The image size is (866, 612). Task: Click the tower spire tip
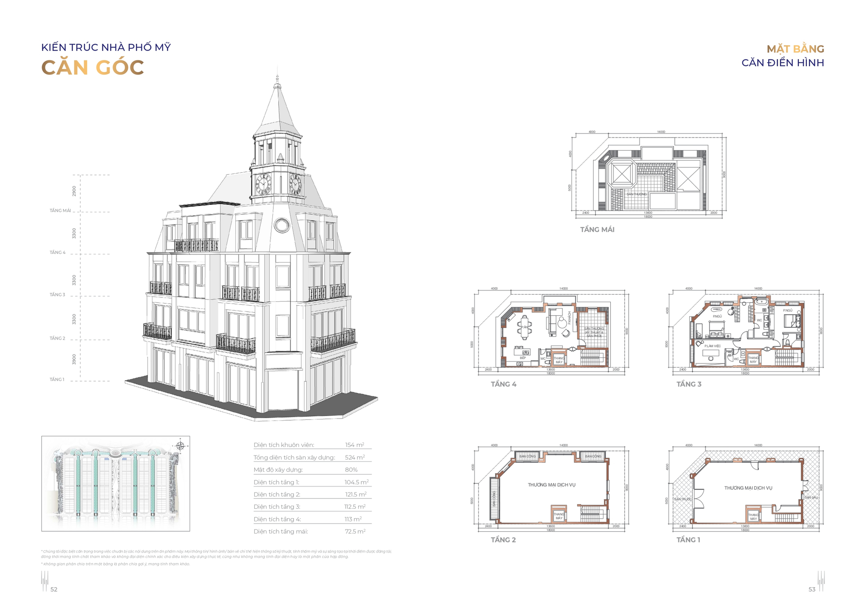click(277, 78)
